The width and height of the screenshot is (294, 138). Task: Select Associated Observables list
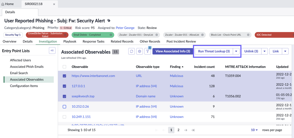29,79
